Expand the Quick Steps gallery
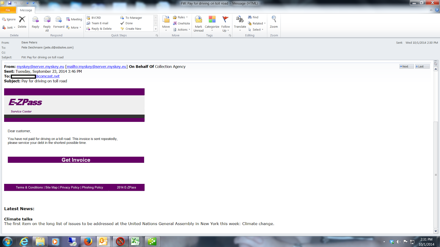The width and height of the screenshot is (440, 247). coord(156,29)
